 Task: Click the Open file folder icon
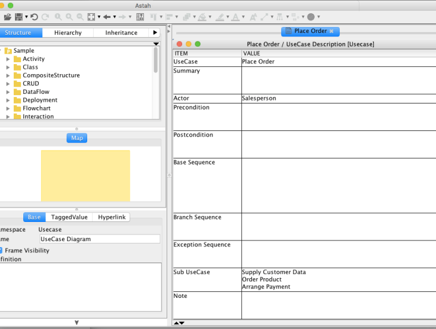point(8,17)
